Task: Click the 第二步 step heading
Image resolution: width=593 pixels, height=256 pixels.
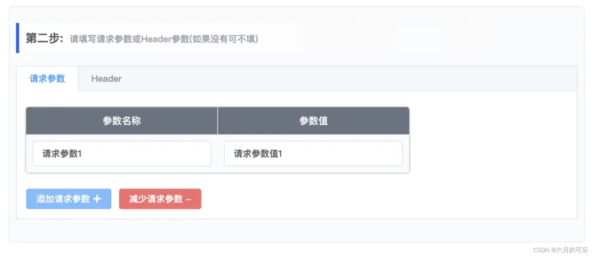Action: [x=44, y=38]
